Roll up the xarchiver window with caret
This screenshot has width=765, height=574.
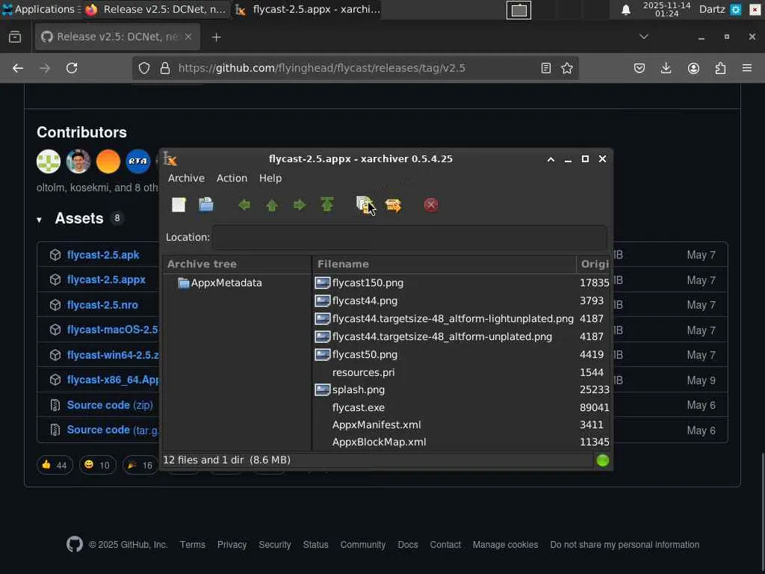click(551, 159)
